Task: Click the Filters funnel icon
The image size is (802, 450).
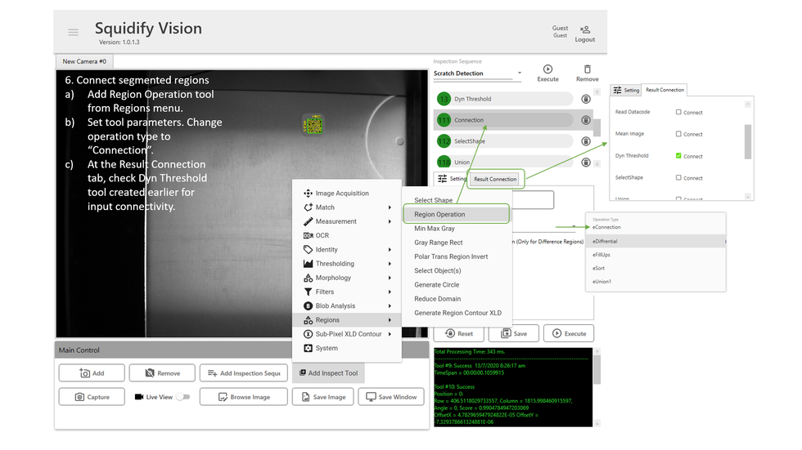Action: coord(308,292)
